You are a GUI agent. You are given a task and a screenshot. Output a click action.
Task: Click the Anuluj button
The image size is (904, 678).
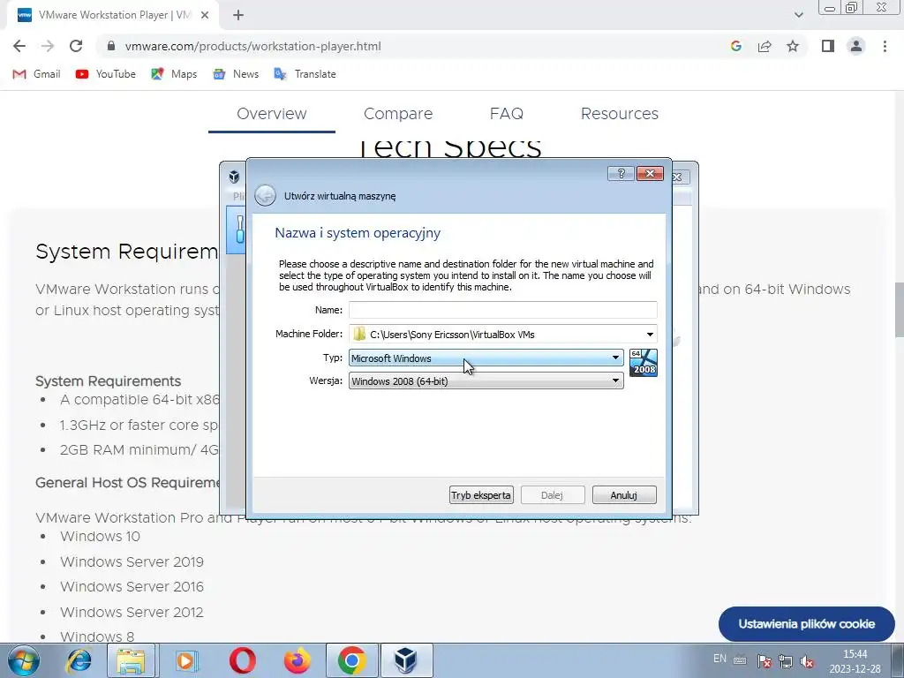pos(624,495)
